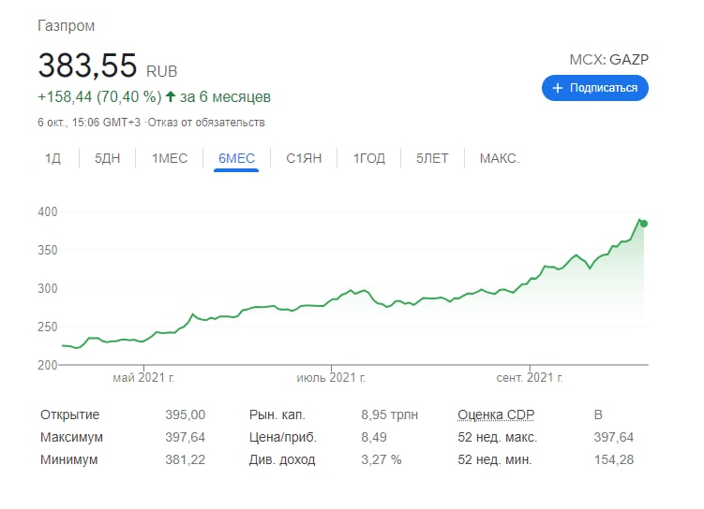This screenshot has width=704, height=509.
Task: Select the 5ДН time range tab
Action: tap(107, 158)
